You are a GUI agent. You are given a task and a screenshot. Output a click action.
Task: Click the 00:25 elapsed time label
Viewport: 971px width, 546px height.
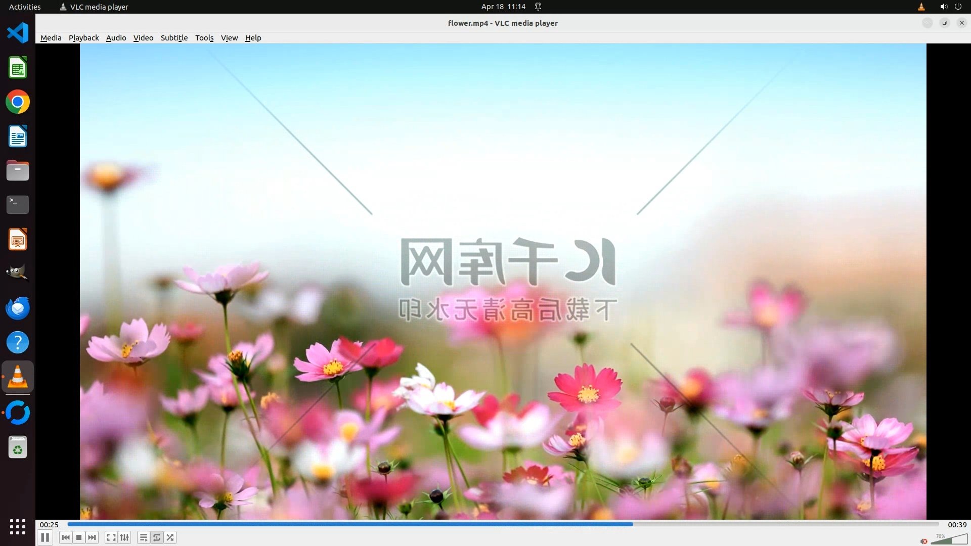[x=49, y=525]
